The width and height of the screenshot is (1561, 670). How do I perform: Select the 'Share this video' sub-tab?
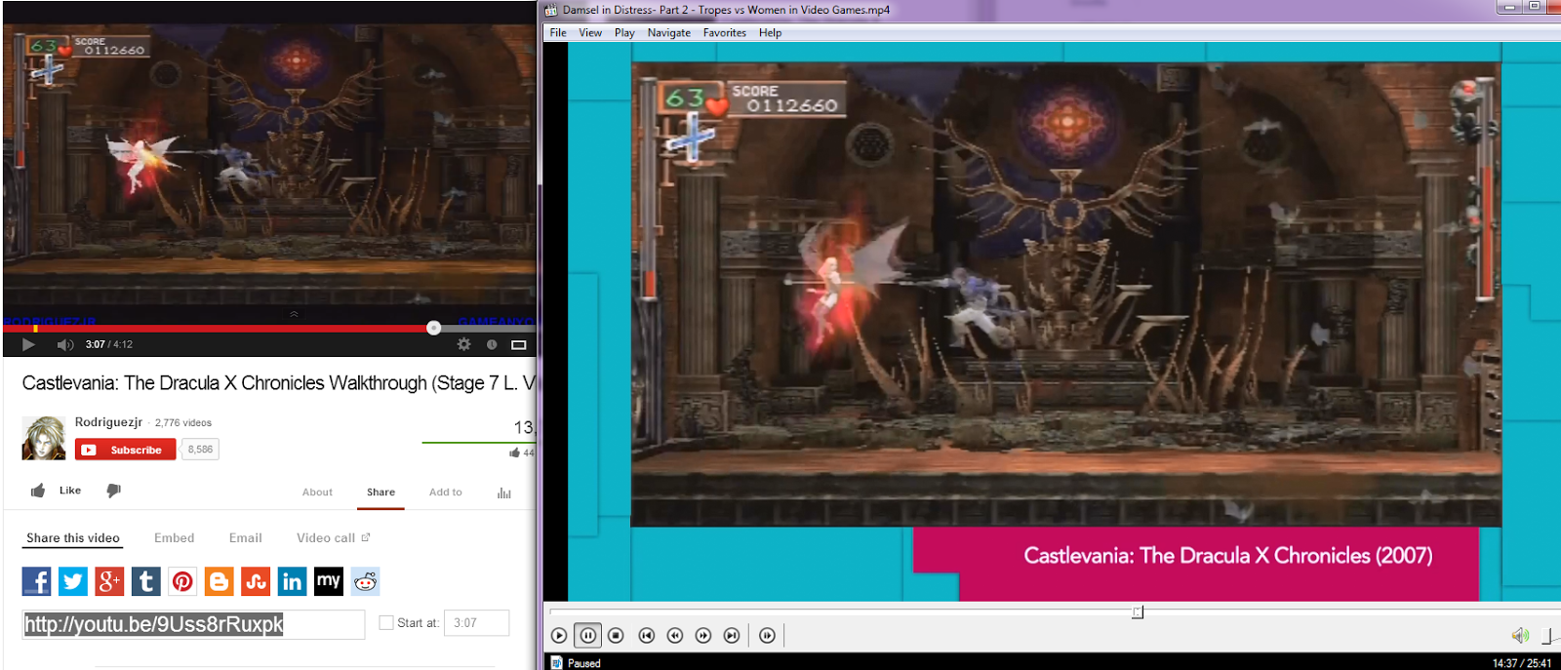coord(73,538)
